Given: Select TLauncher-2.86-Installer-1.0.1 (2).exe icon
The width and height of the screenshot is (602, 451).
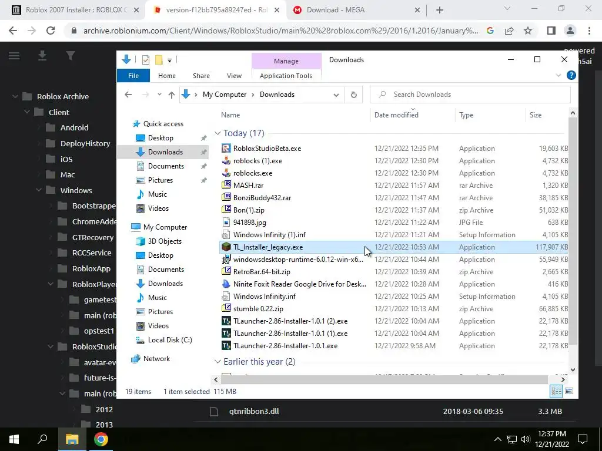Looking at the screenshot, I should click(x=226, y=321).
